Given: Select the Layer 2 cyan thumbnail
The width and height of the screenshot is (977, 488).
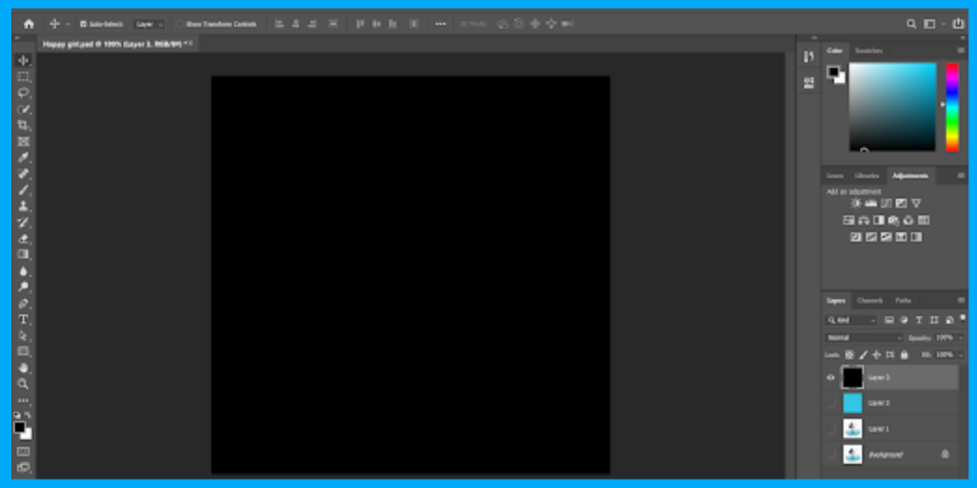Looking at the screenshot, I should coord(852,403).
